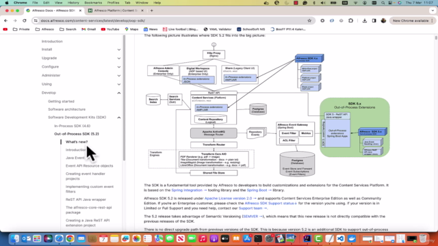
Task: Open the Chrome menu in menu bar
Action: [21, 3]
